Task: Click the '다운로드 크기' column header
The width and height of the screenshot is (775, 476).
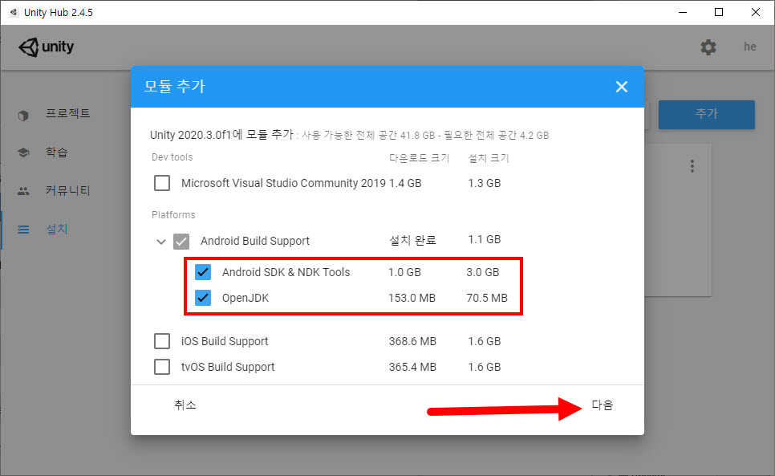Action: [419, 157]
